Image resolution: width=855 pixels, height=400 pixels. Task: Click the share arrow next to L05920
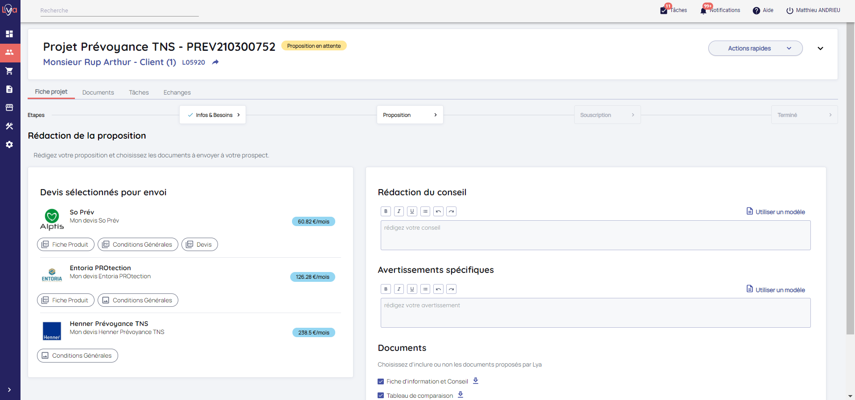(215, 62)
